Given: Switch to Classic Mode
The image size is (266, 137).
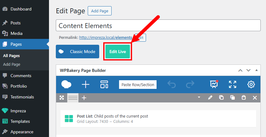Looking at the screenshot, I should (78, 52).
